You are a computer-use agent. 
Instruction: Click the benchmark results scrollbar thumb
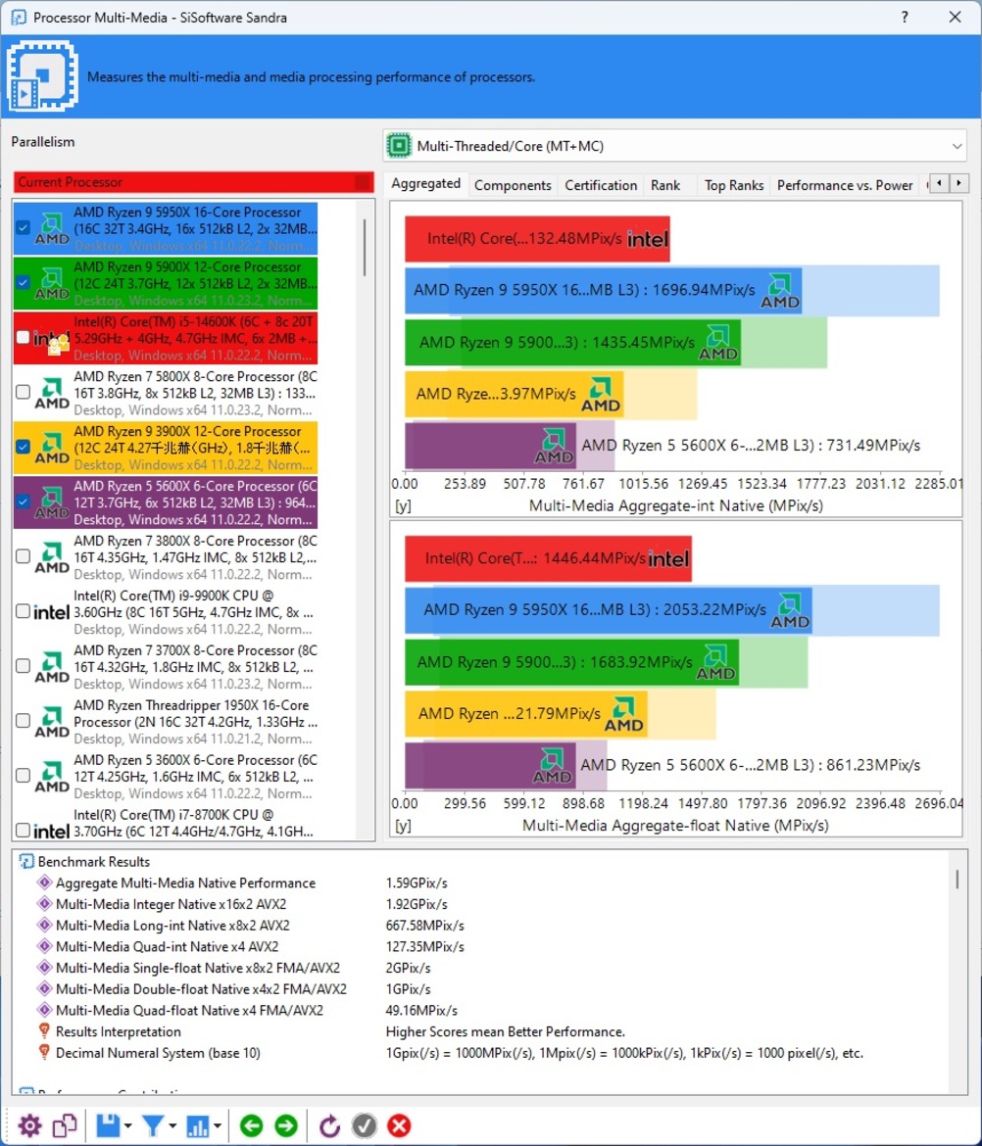pyautogui.click(x=957, y=879)
